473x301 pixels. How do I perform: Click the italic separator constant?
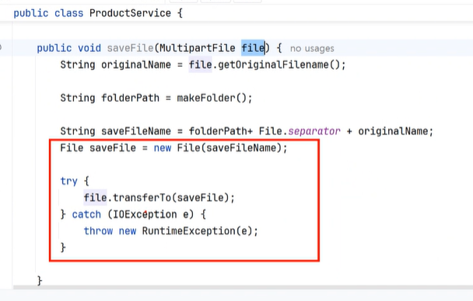314,131
